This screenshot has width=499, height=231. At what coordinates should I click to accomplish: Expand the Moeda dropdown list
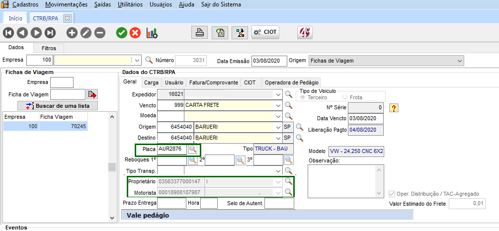(x=277, y=116)
